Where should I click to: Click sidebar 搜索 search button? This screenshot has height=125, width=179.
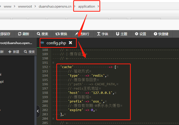click(x=29, y=52)
